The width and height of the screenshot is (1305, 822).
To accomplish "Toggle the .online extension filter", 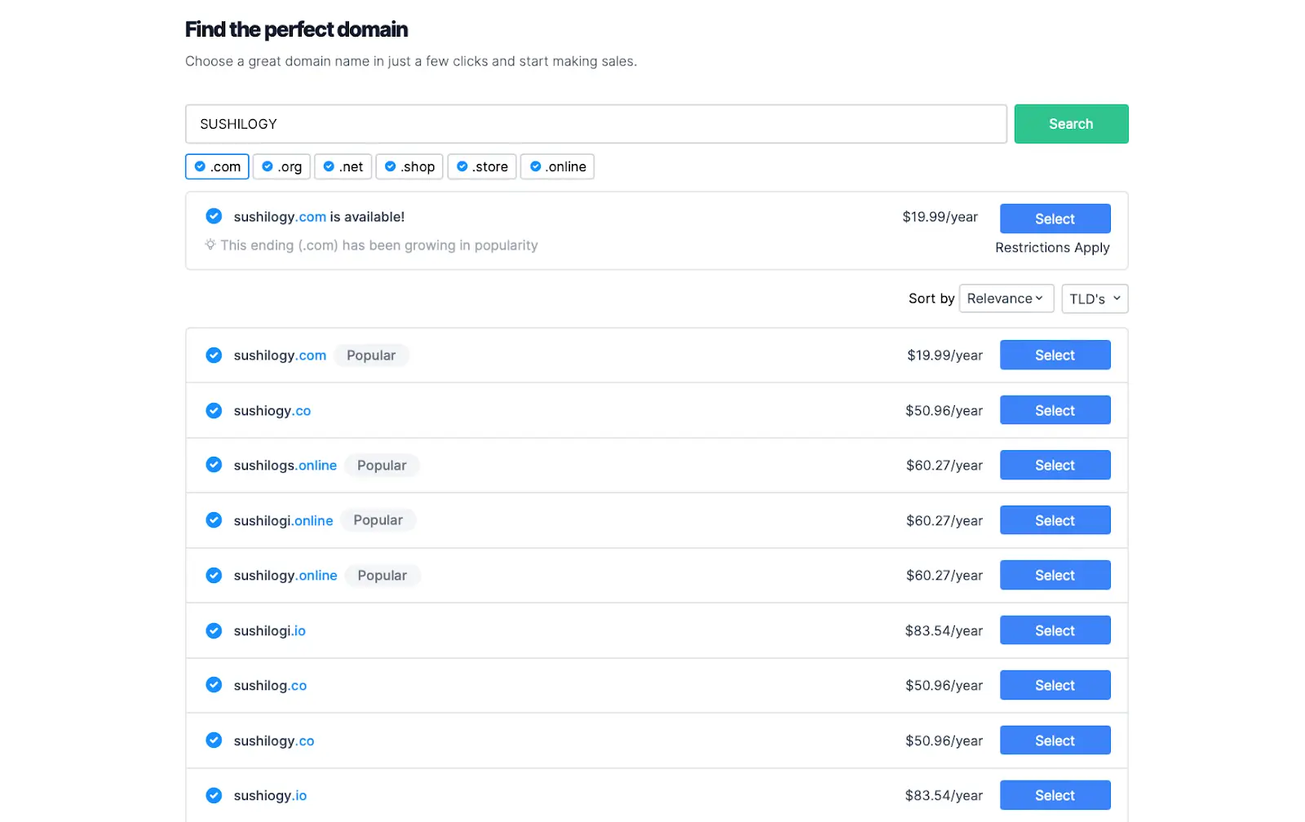I will (558, 166).
